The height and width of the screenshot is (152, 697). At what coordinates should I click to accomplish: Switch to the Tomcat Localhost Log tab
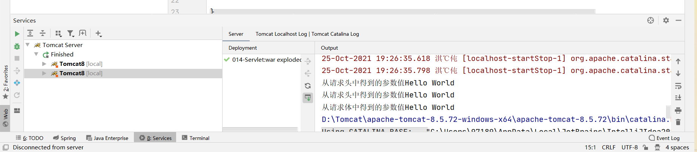tap(281, 34)
